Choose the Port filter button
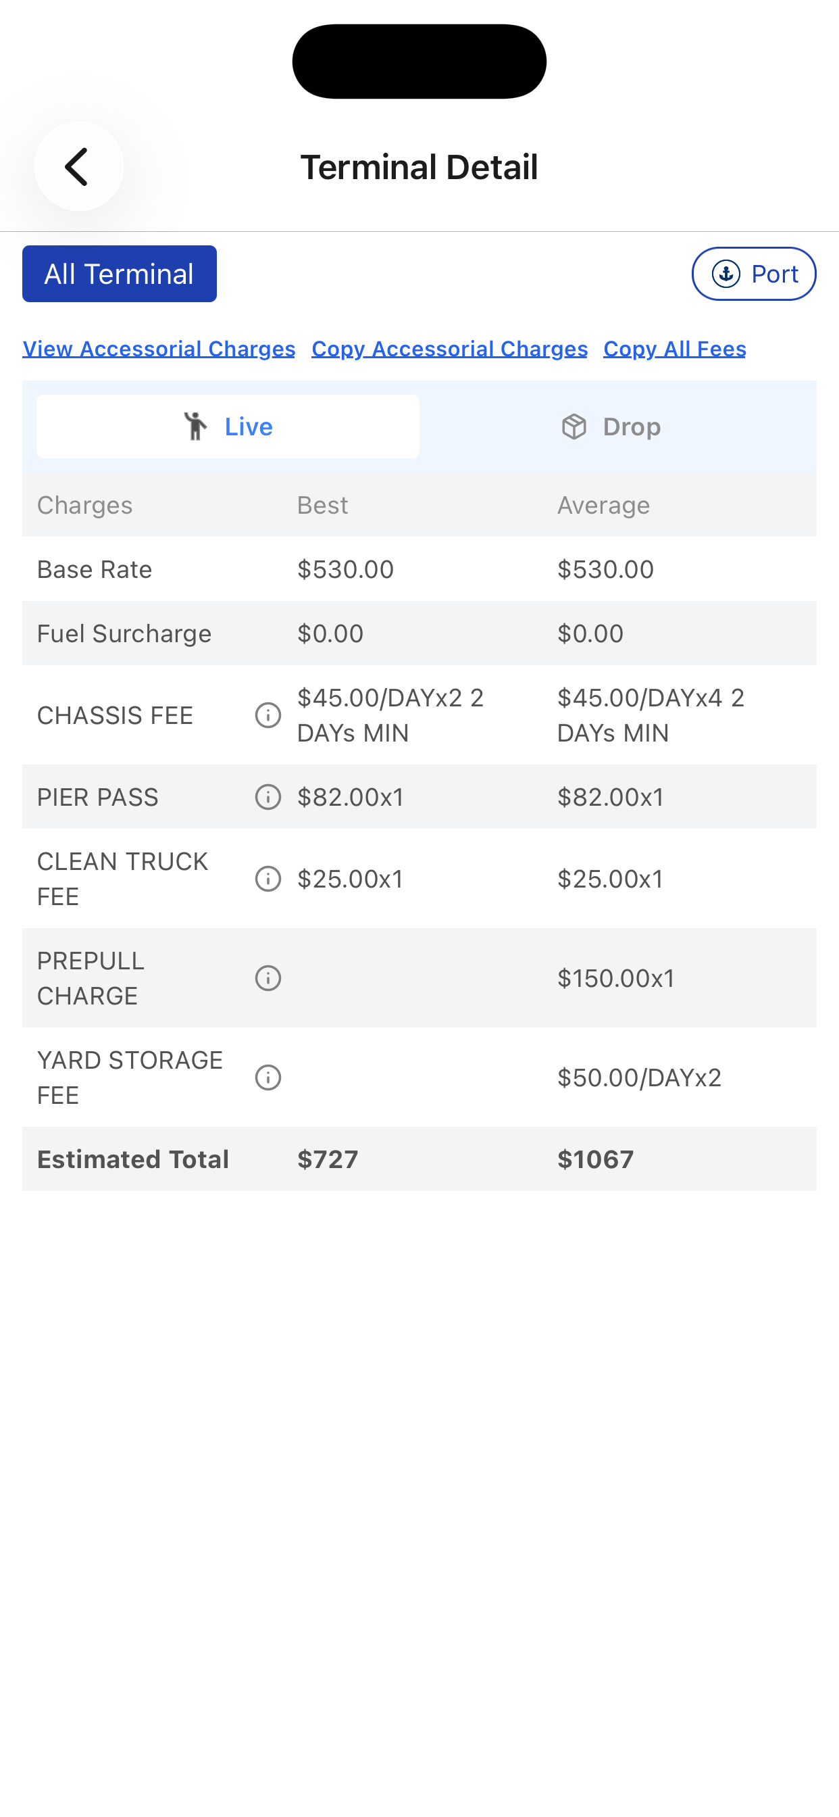This screenshot has height=1817, width=839. (x=754, y=274)
